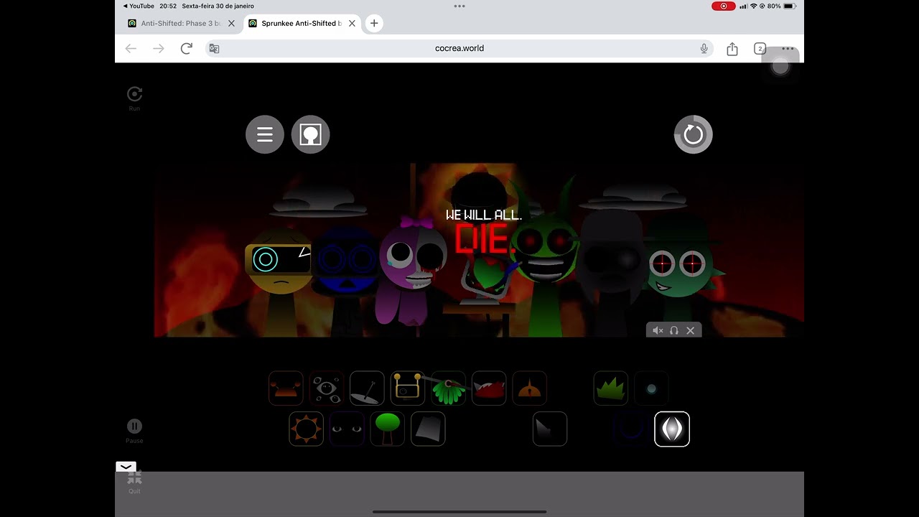
Task: Select the dark blue ring icon
Action: point(631,429)
